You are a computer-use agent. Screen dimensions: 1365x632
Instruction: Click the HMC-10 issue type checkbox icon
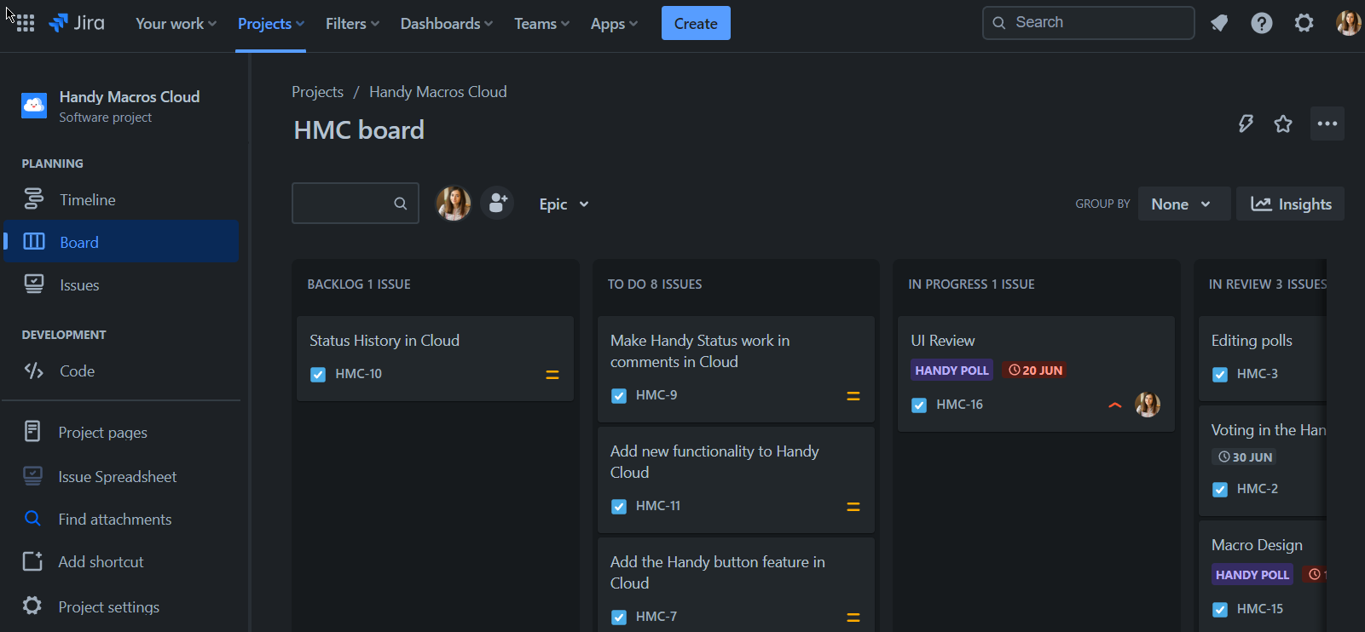[318, 374]
